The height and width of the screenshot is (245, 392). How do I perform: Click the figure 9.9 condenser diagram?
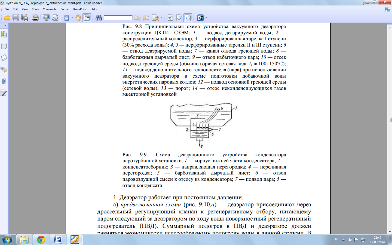tap(204, 125)
